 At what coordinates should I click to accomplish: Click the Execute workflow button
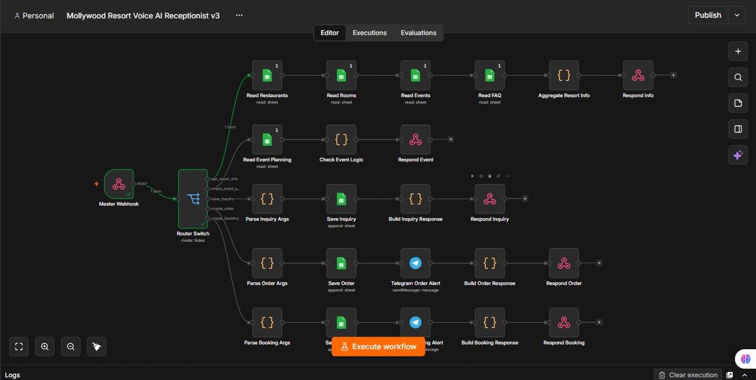pos(379,347)
